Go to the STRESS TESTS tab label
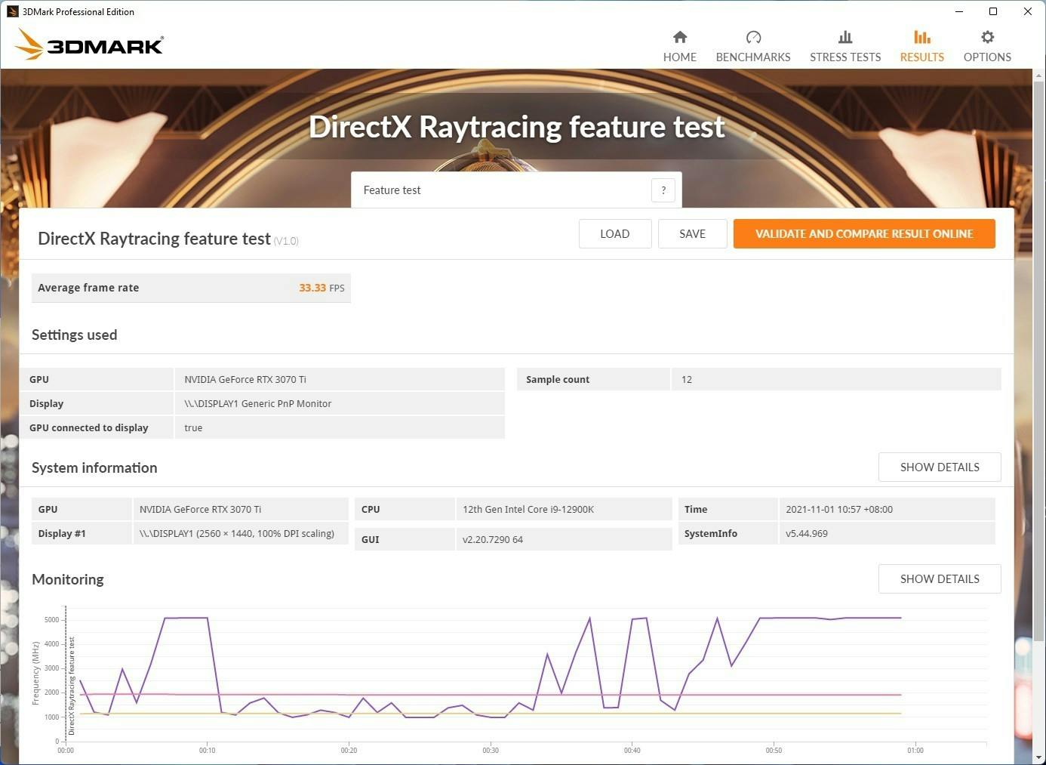Screen dimensions: 1046x765 [845, 57]
